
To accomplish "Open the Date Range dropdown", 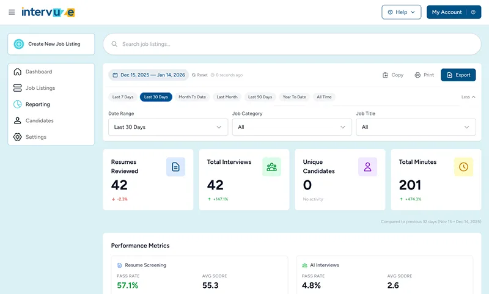I will tap(168, 127).
